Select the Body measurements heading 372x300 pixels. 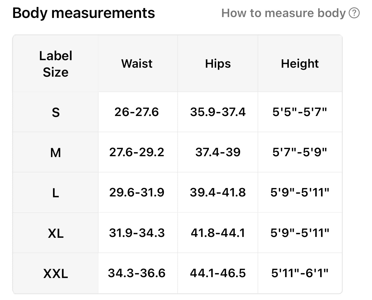(x=84, y=13)
